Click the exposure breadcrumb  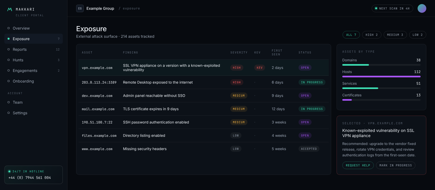pyautogui.click(x=131, y=8)
